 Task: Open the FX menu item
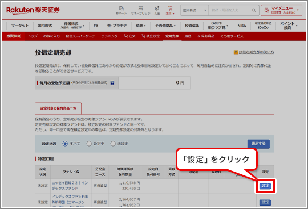[x=96, y=26]
